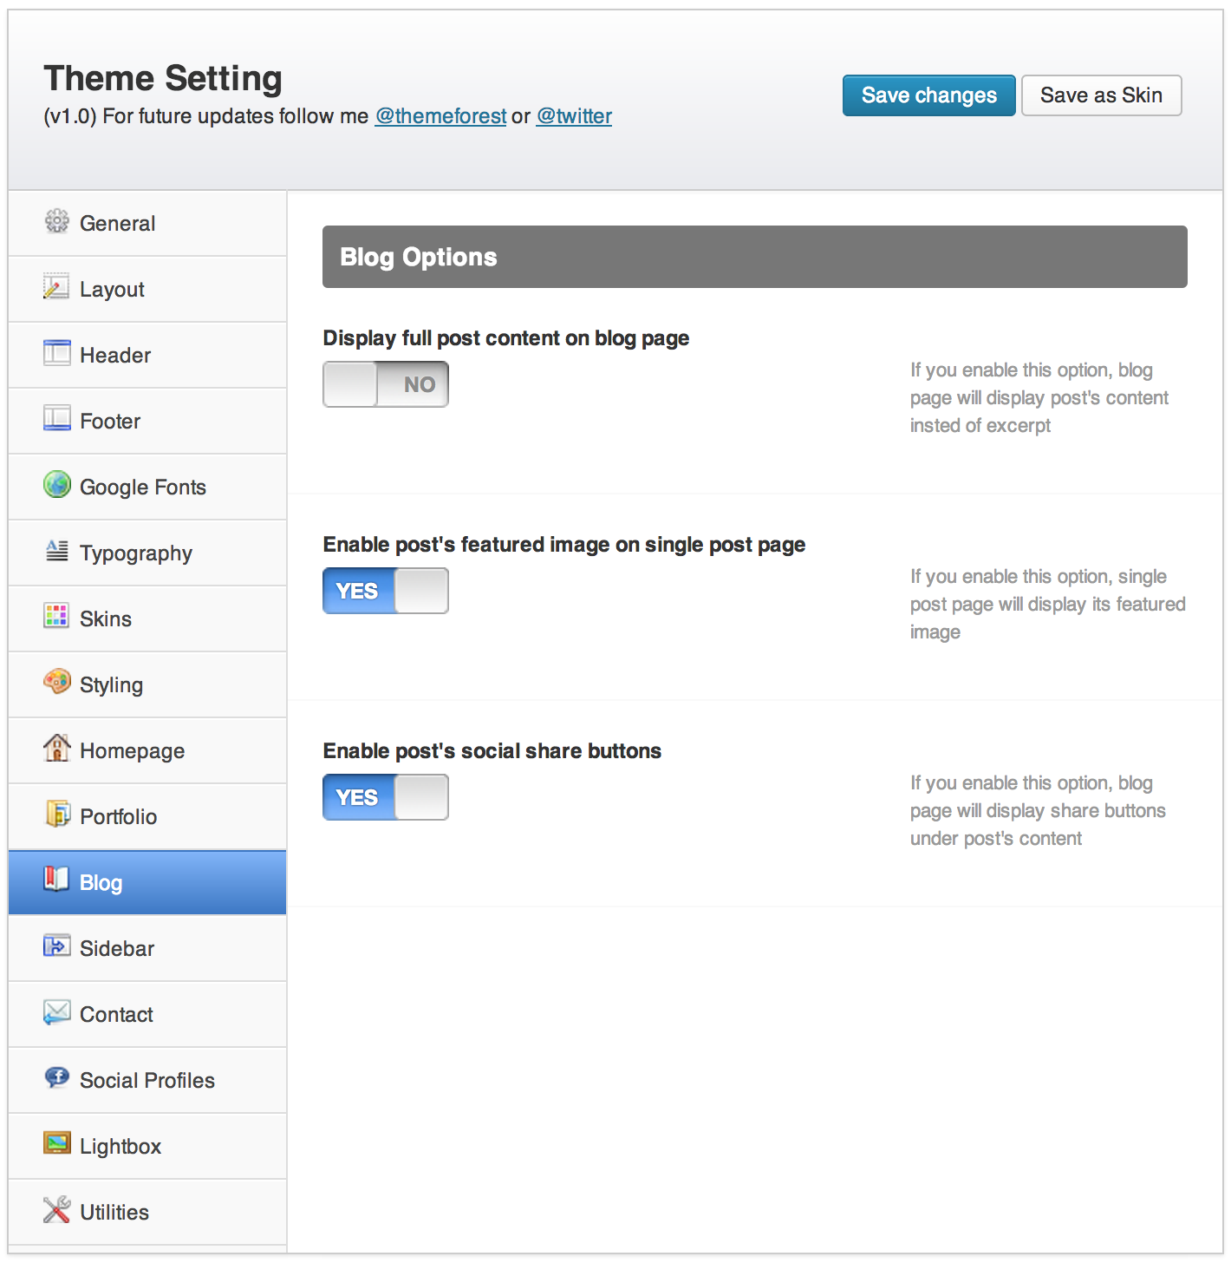The height and width of the screenshot is (1263, 1231).
Task: Select the Lightbox menu item
Action: pyautogui.click(x=120, y=1147)
